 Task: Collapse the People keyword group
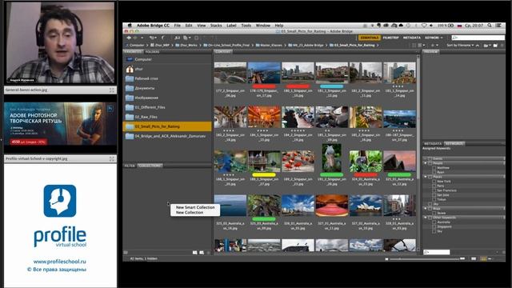click(x=426, y=163)
